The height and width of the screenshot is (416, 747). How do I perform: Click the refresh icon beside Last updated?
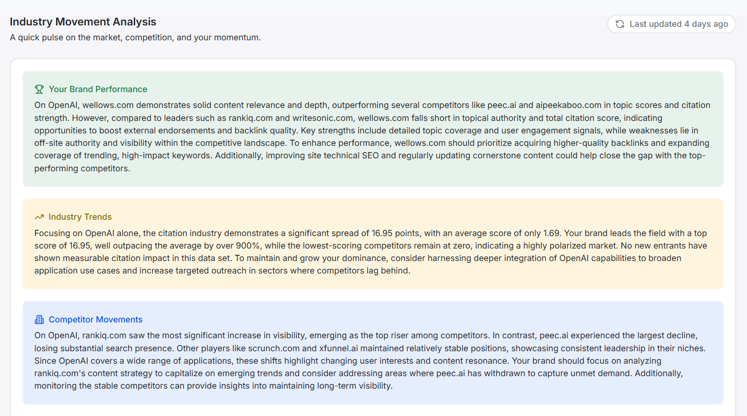pos(620,24)
